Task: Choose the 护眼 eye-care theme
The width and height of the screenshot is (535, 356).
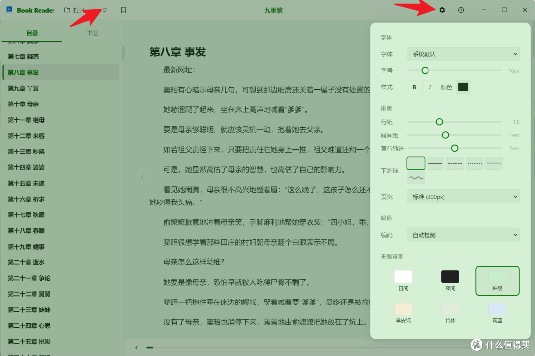Action: [497, 281]
